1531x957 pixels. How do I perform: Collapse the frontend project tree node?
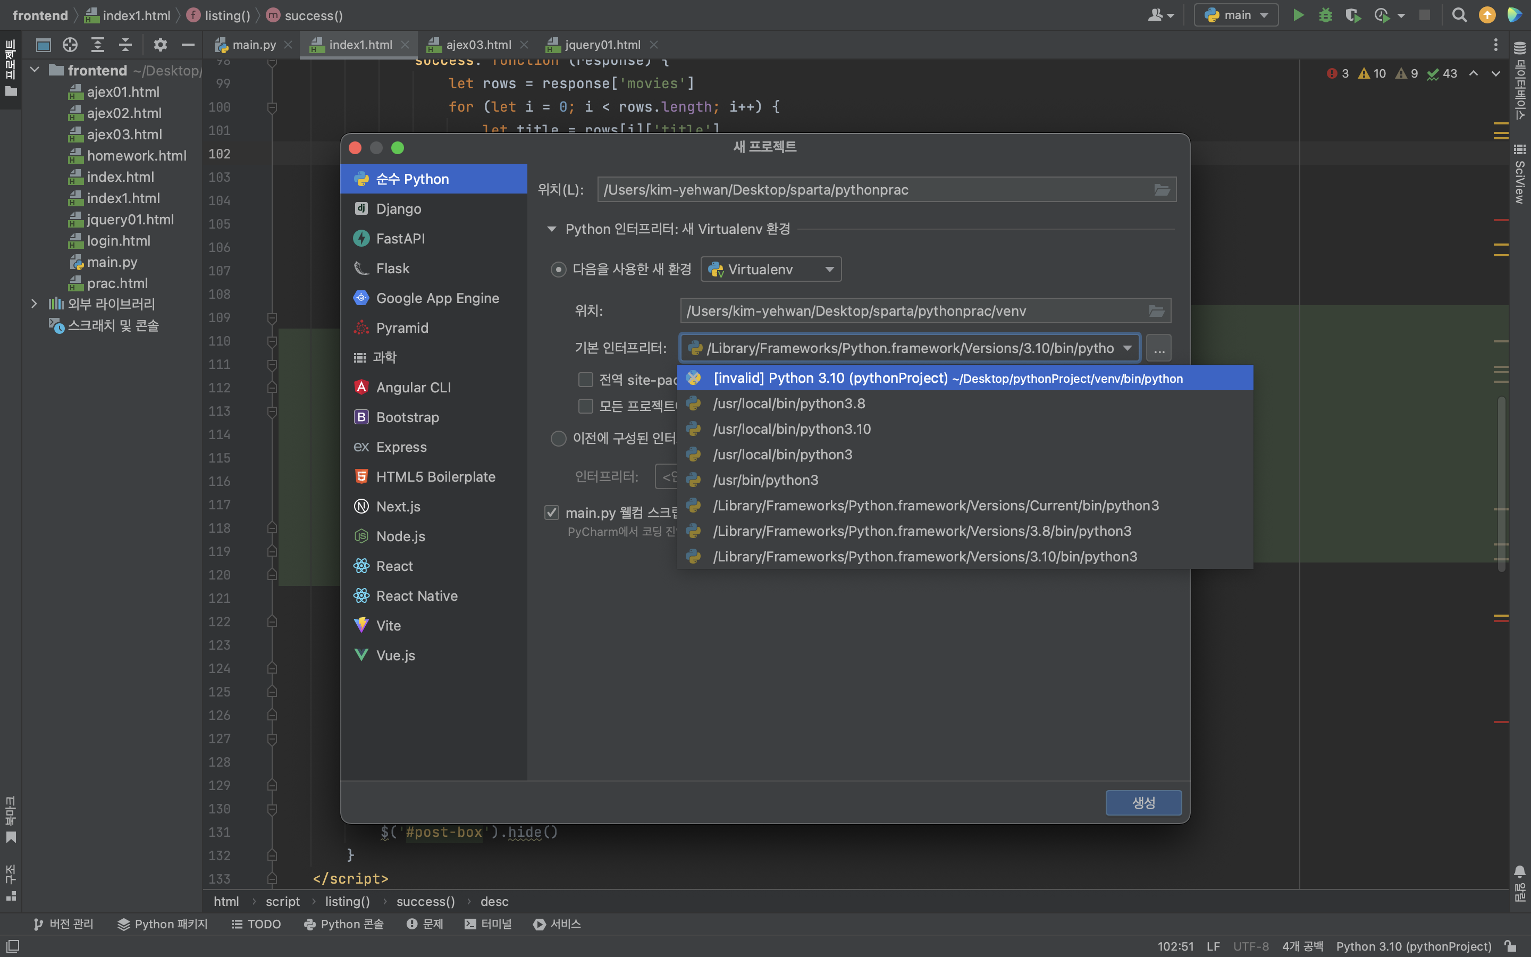point(35,70)
